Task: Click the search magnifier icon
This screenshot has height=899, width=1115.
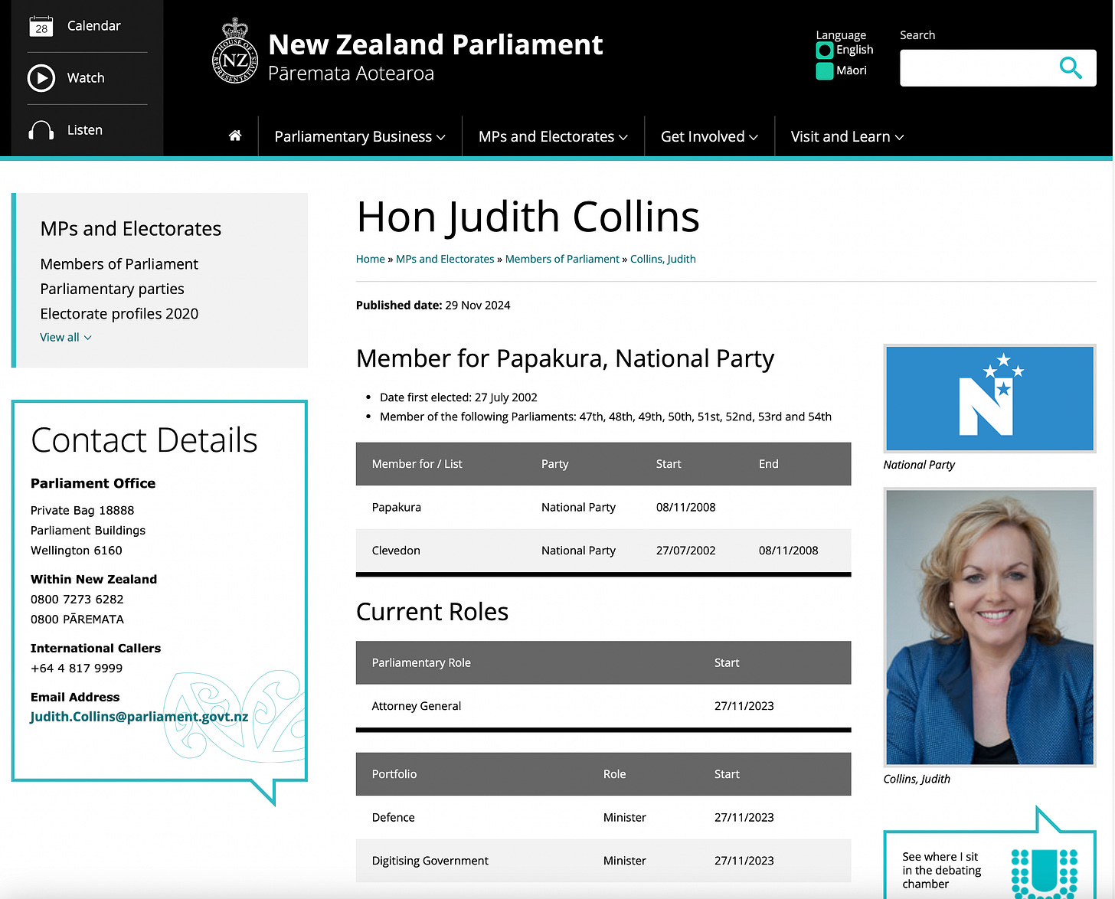Action: (1071, 68)
